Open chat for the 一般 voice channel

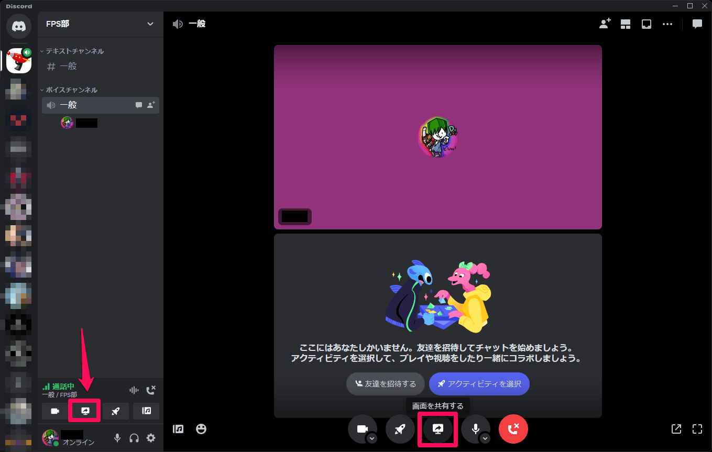point(138,105)
